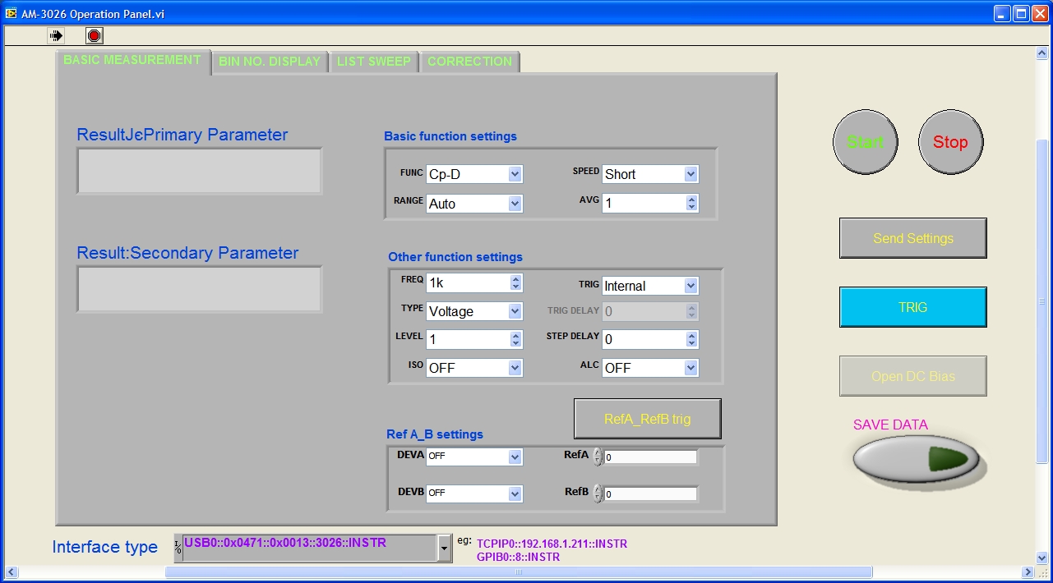Click into the LEVEL input field

[x=468, y=339]
